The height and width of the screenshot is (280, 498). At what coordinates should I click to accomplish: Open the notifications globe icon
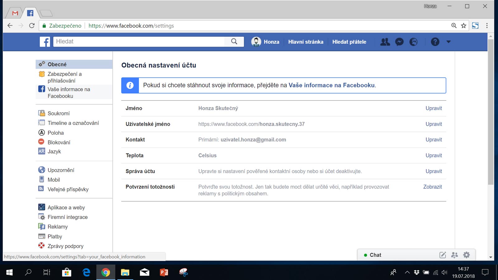pos(414,42)
